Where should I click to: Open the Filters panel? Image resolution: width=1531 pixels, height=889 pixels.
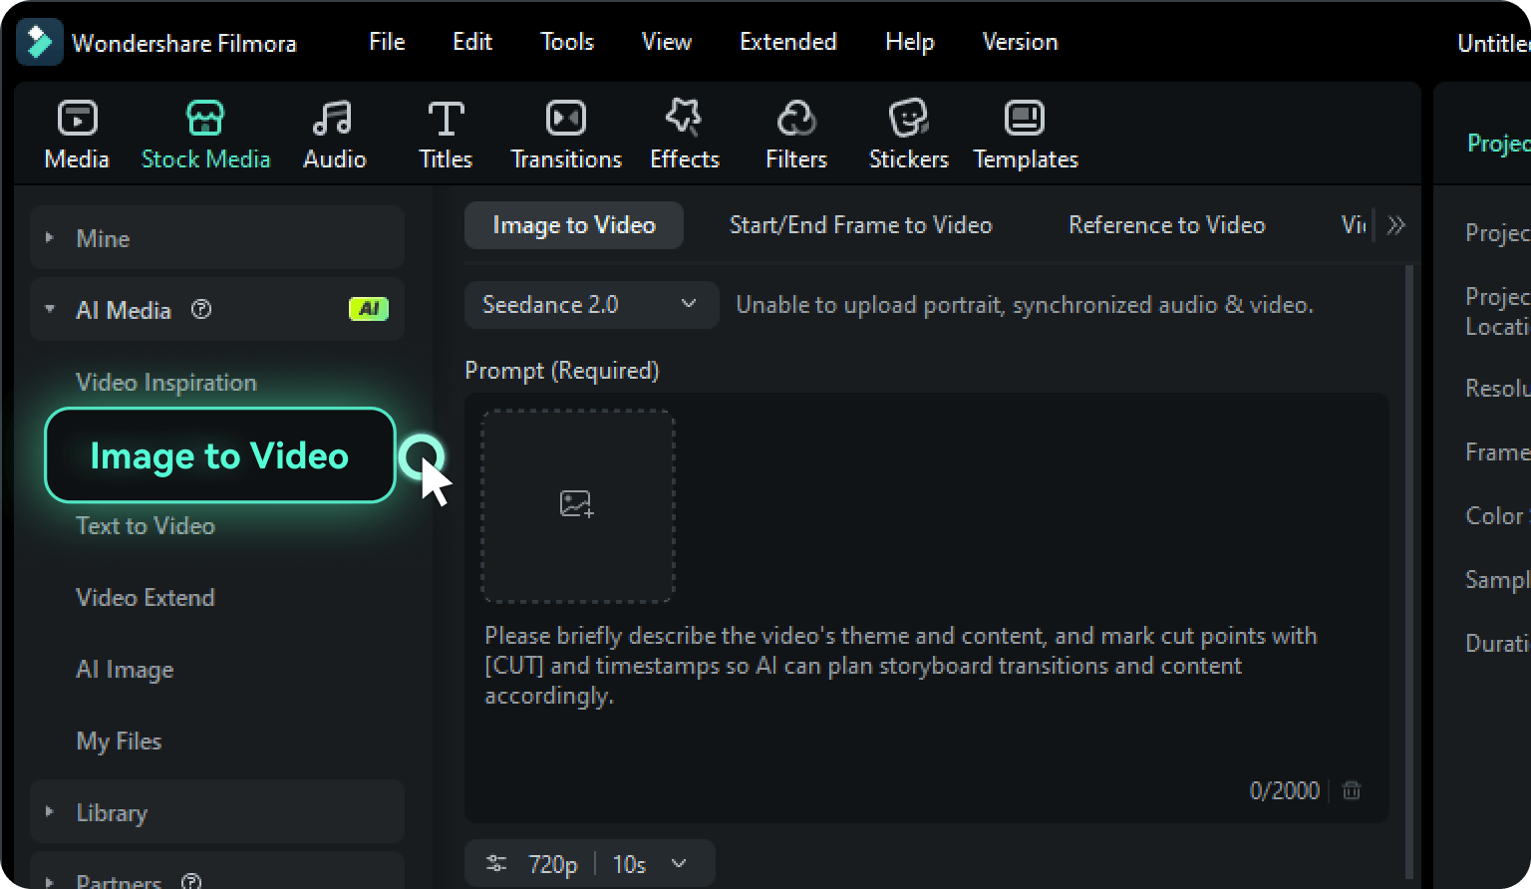point(794,133)
